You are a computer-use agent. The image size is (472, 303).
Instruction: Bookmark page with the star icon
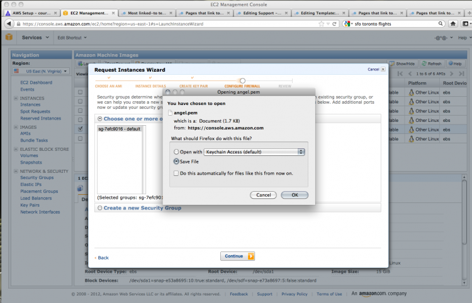tap(322, 24)
